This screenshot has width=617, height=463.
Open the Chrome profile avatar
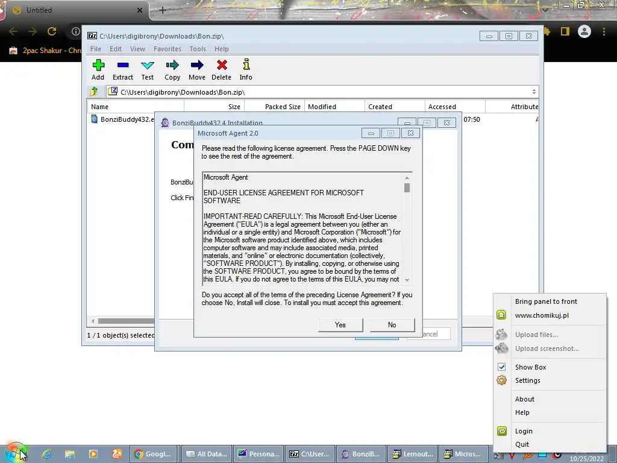pos(584,31)
